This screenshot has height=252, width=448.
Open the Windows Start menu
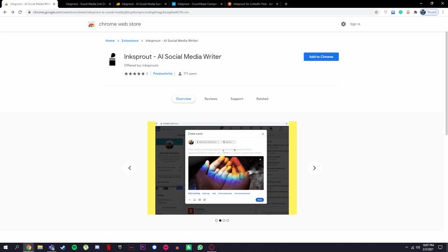[x=5, y=248]
